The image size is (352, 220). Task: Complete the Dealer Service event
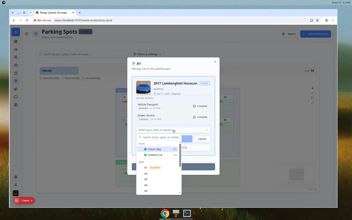point(200,117)
